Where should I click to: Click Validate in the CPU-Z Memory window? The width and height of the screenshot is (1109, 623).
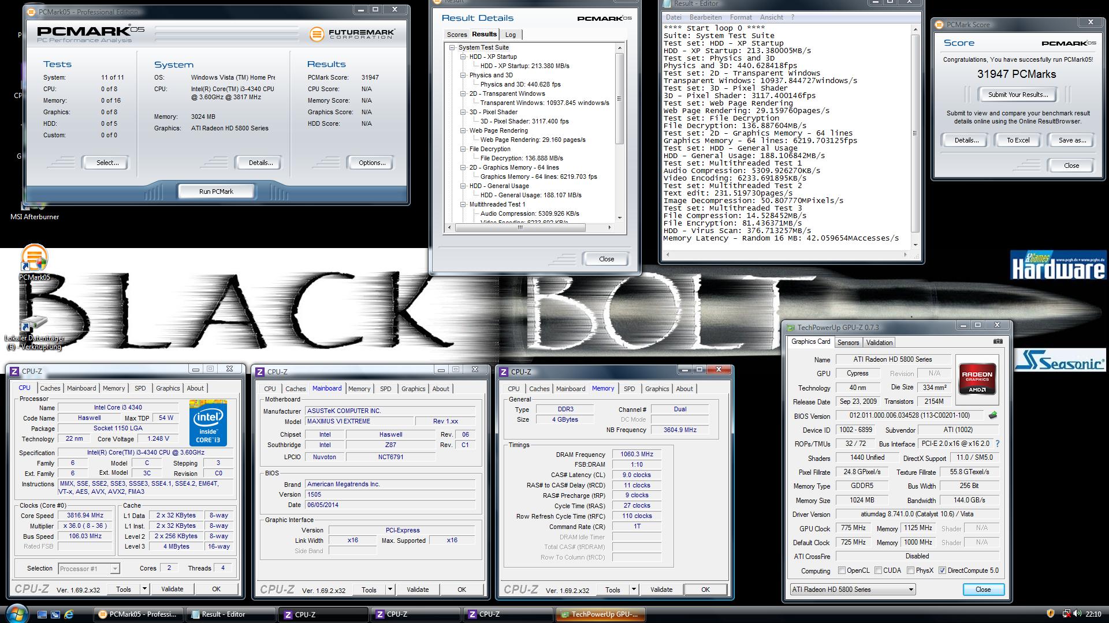point(661,590)
